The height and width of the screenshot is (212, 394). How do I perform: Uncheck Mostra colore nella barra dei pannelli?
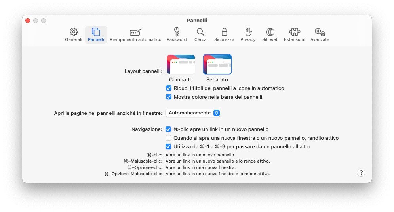pyautogui.click(x=169, y=97)
